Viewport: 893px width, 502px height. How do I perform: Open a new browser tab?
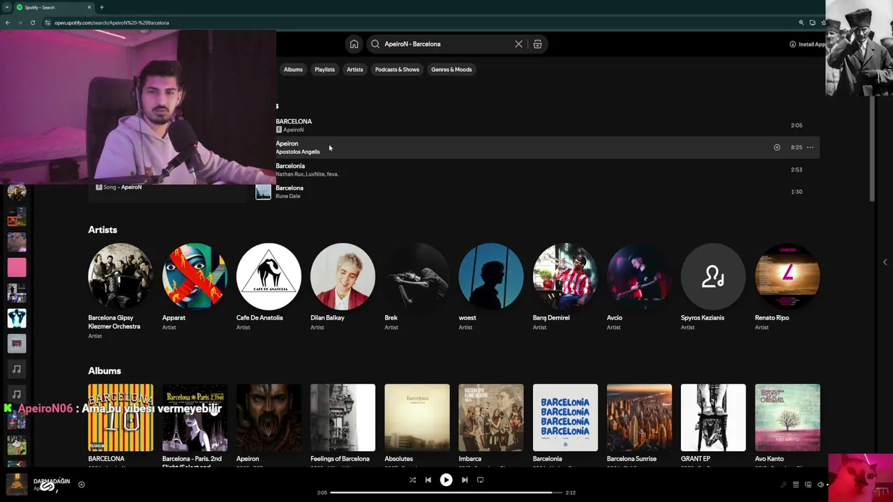tap(101, 7)
